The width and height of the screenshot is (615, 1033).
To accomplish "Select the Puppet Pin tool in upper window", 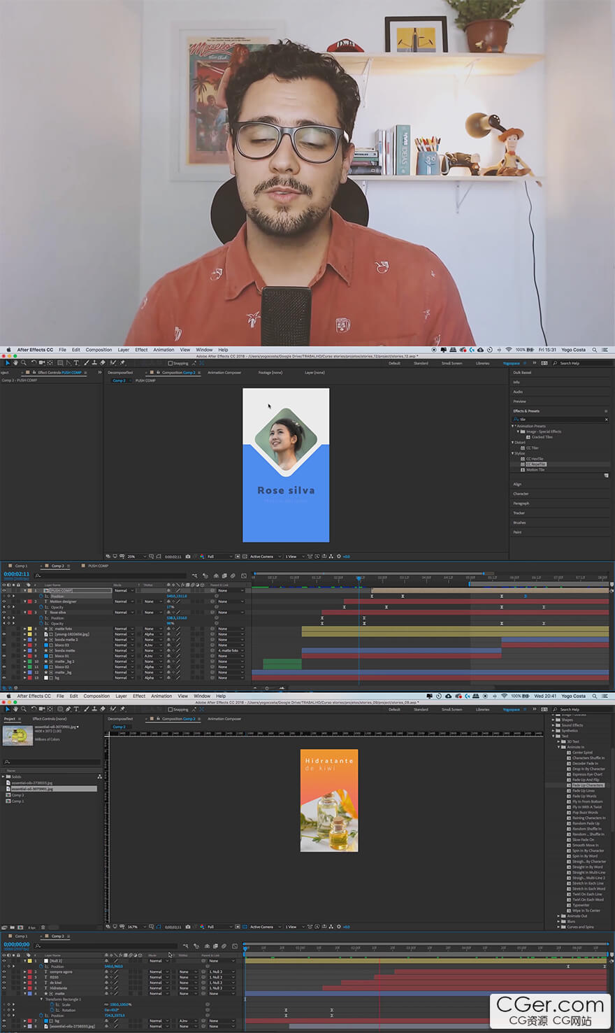I will point(122,363).
